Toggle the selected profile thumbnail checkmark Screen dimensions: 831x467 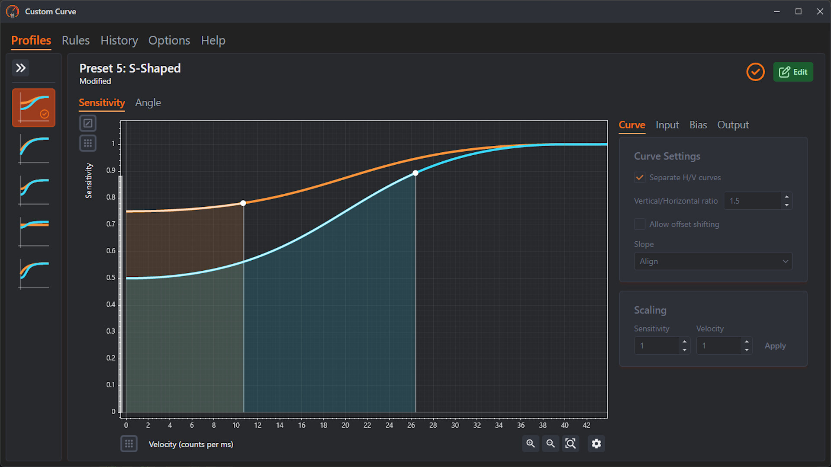45,114
